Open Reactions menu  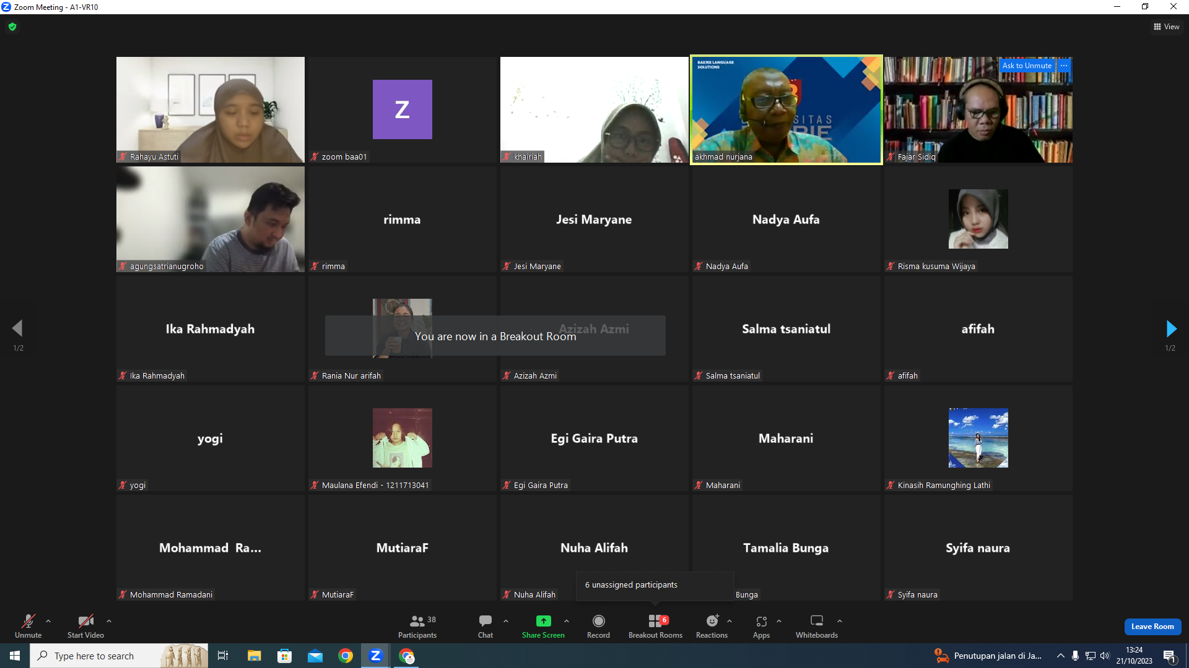point(712,625)
